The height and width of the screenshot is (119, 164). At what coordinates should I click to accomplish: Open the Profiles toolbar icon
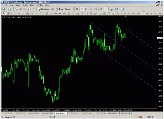(9, 9)
